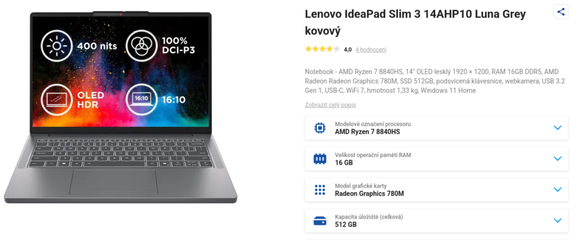Click the laptop touchpad in product photo
This screenshot has width=577, height=240.
pyautogui.click(x=114, y=182)
